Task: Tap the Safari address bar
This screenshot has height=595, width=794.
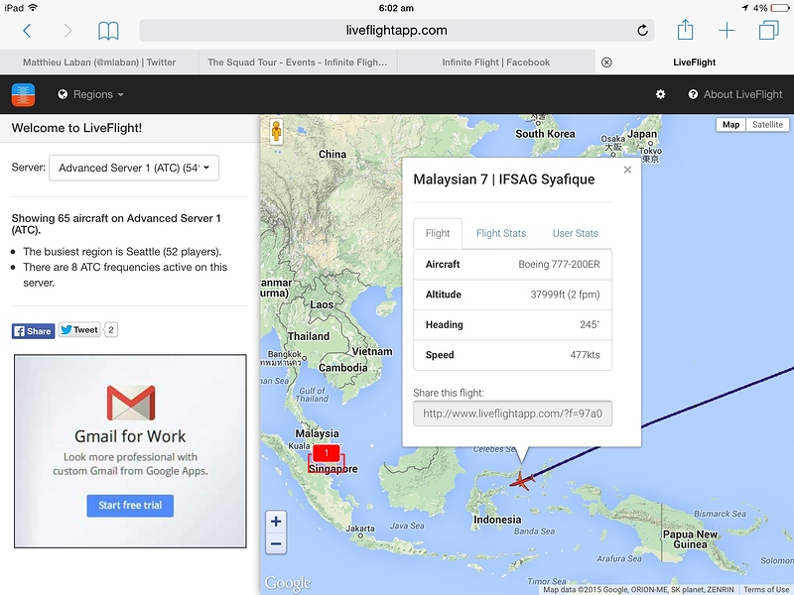Action: (396, 31)
